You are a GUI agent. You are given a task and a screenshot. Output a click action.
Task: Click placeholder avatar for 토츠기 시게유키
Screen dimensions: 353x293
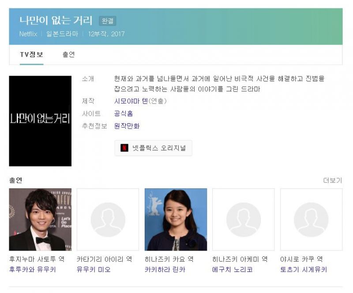311,220
